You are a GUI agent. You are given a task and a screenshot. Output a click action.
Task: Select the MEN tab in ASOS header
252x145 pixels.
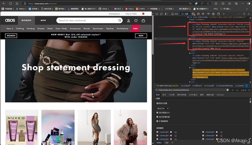click(43, 20)
